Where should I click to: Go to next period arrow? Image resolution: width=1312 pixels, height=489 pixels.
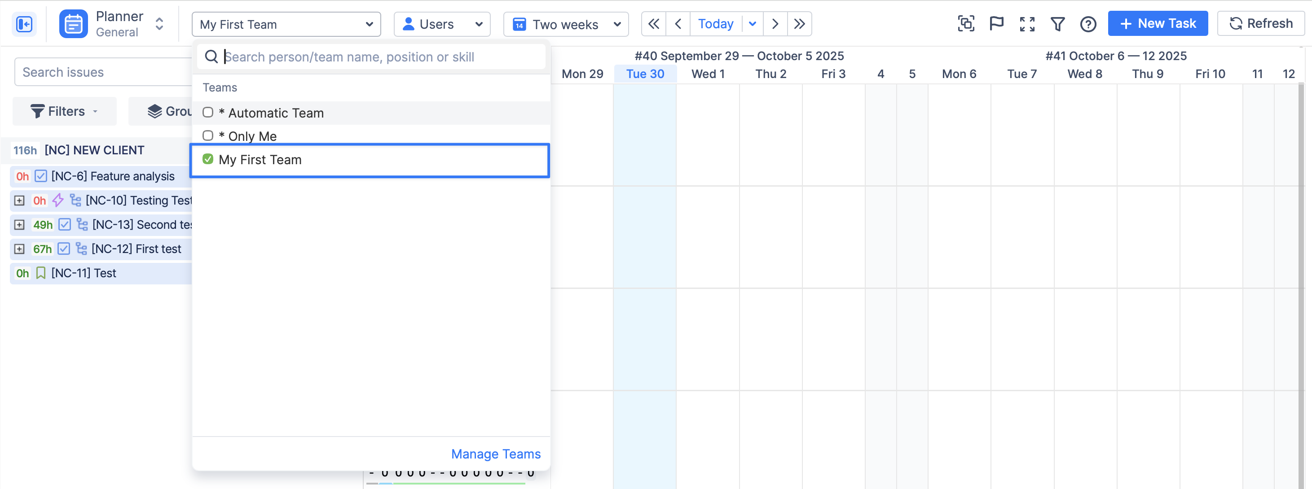775,24
